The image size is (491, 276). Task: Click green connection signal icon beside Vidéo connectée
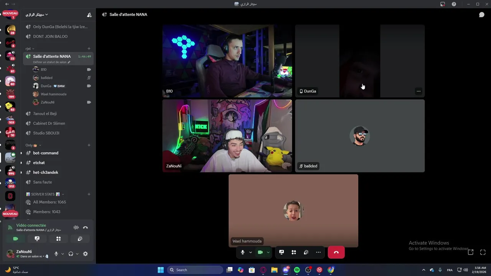point(10,227)
